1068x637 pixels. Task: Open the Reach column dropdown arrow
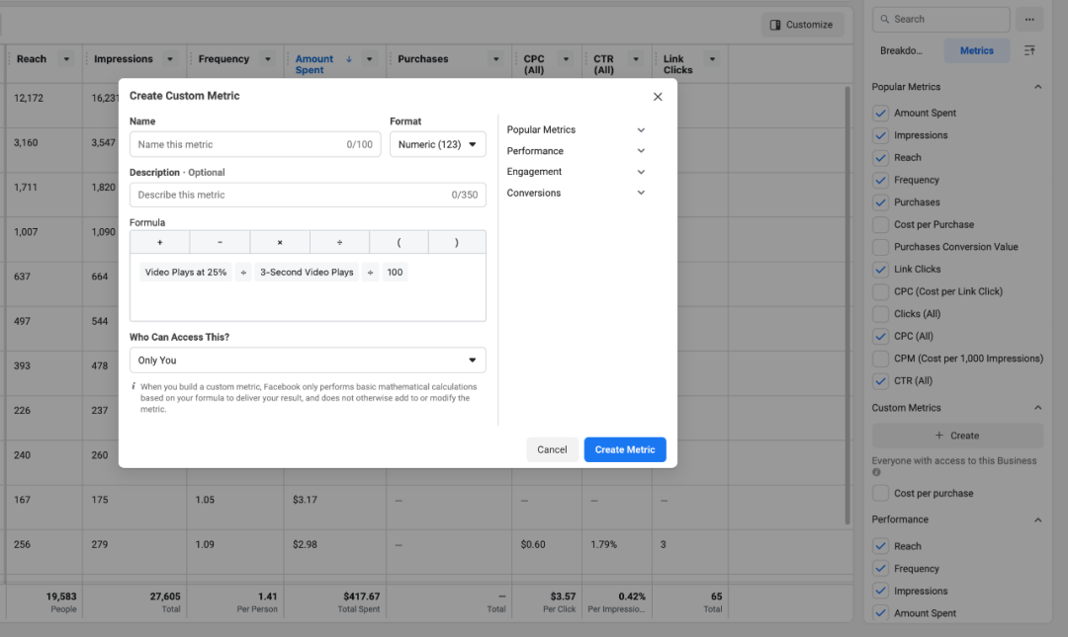coord(66,59)
